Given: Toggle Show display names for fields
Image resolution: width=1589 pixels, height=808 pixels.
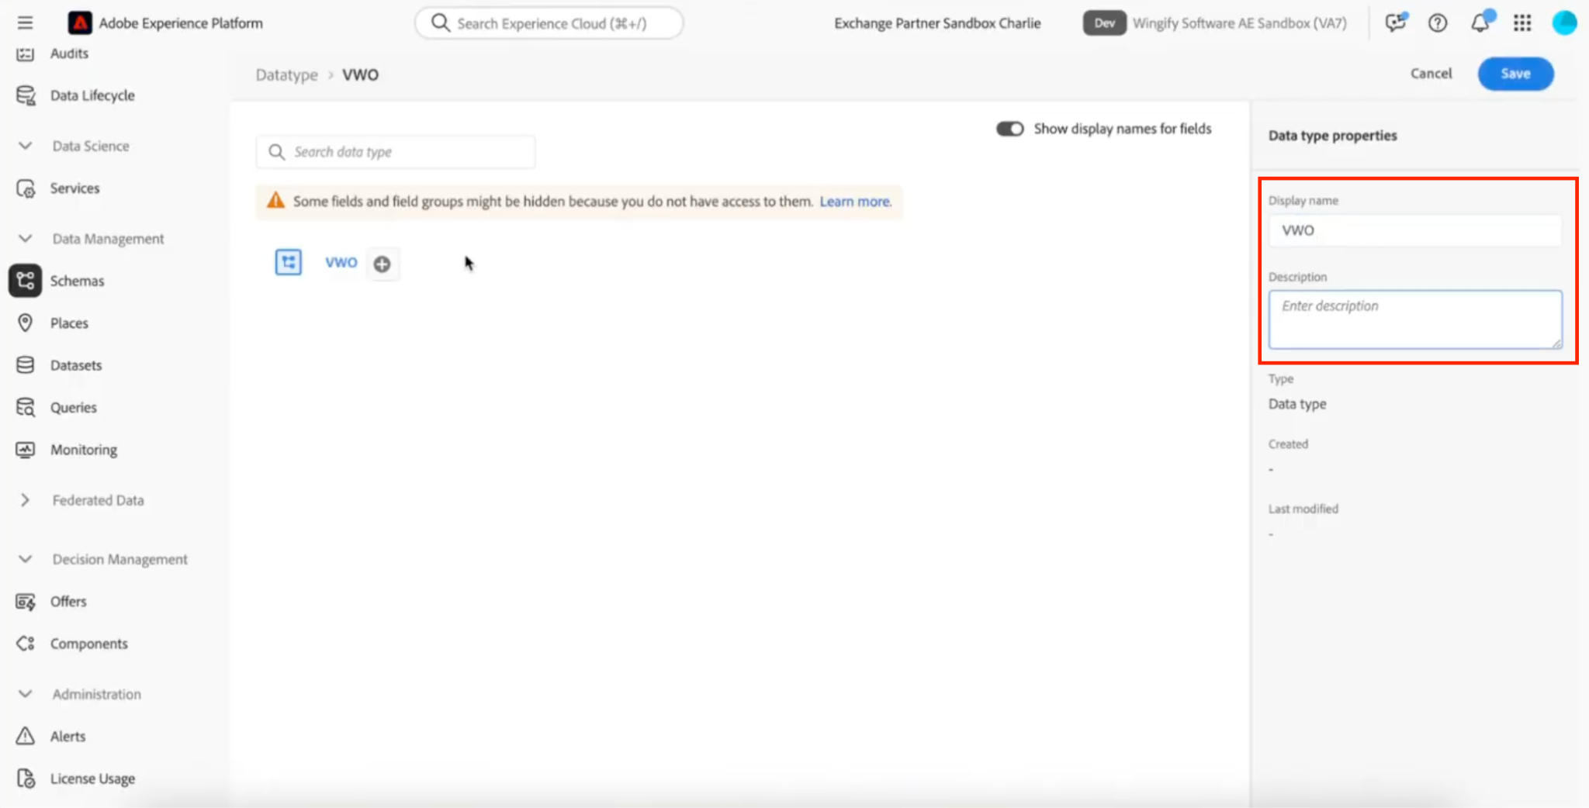Looking at the screenshot, I should coord(1010,129).
